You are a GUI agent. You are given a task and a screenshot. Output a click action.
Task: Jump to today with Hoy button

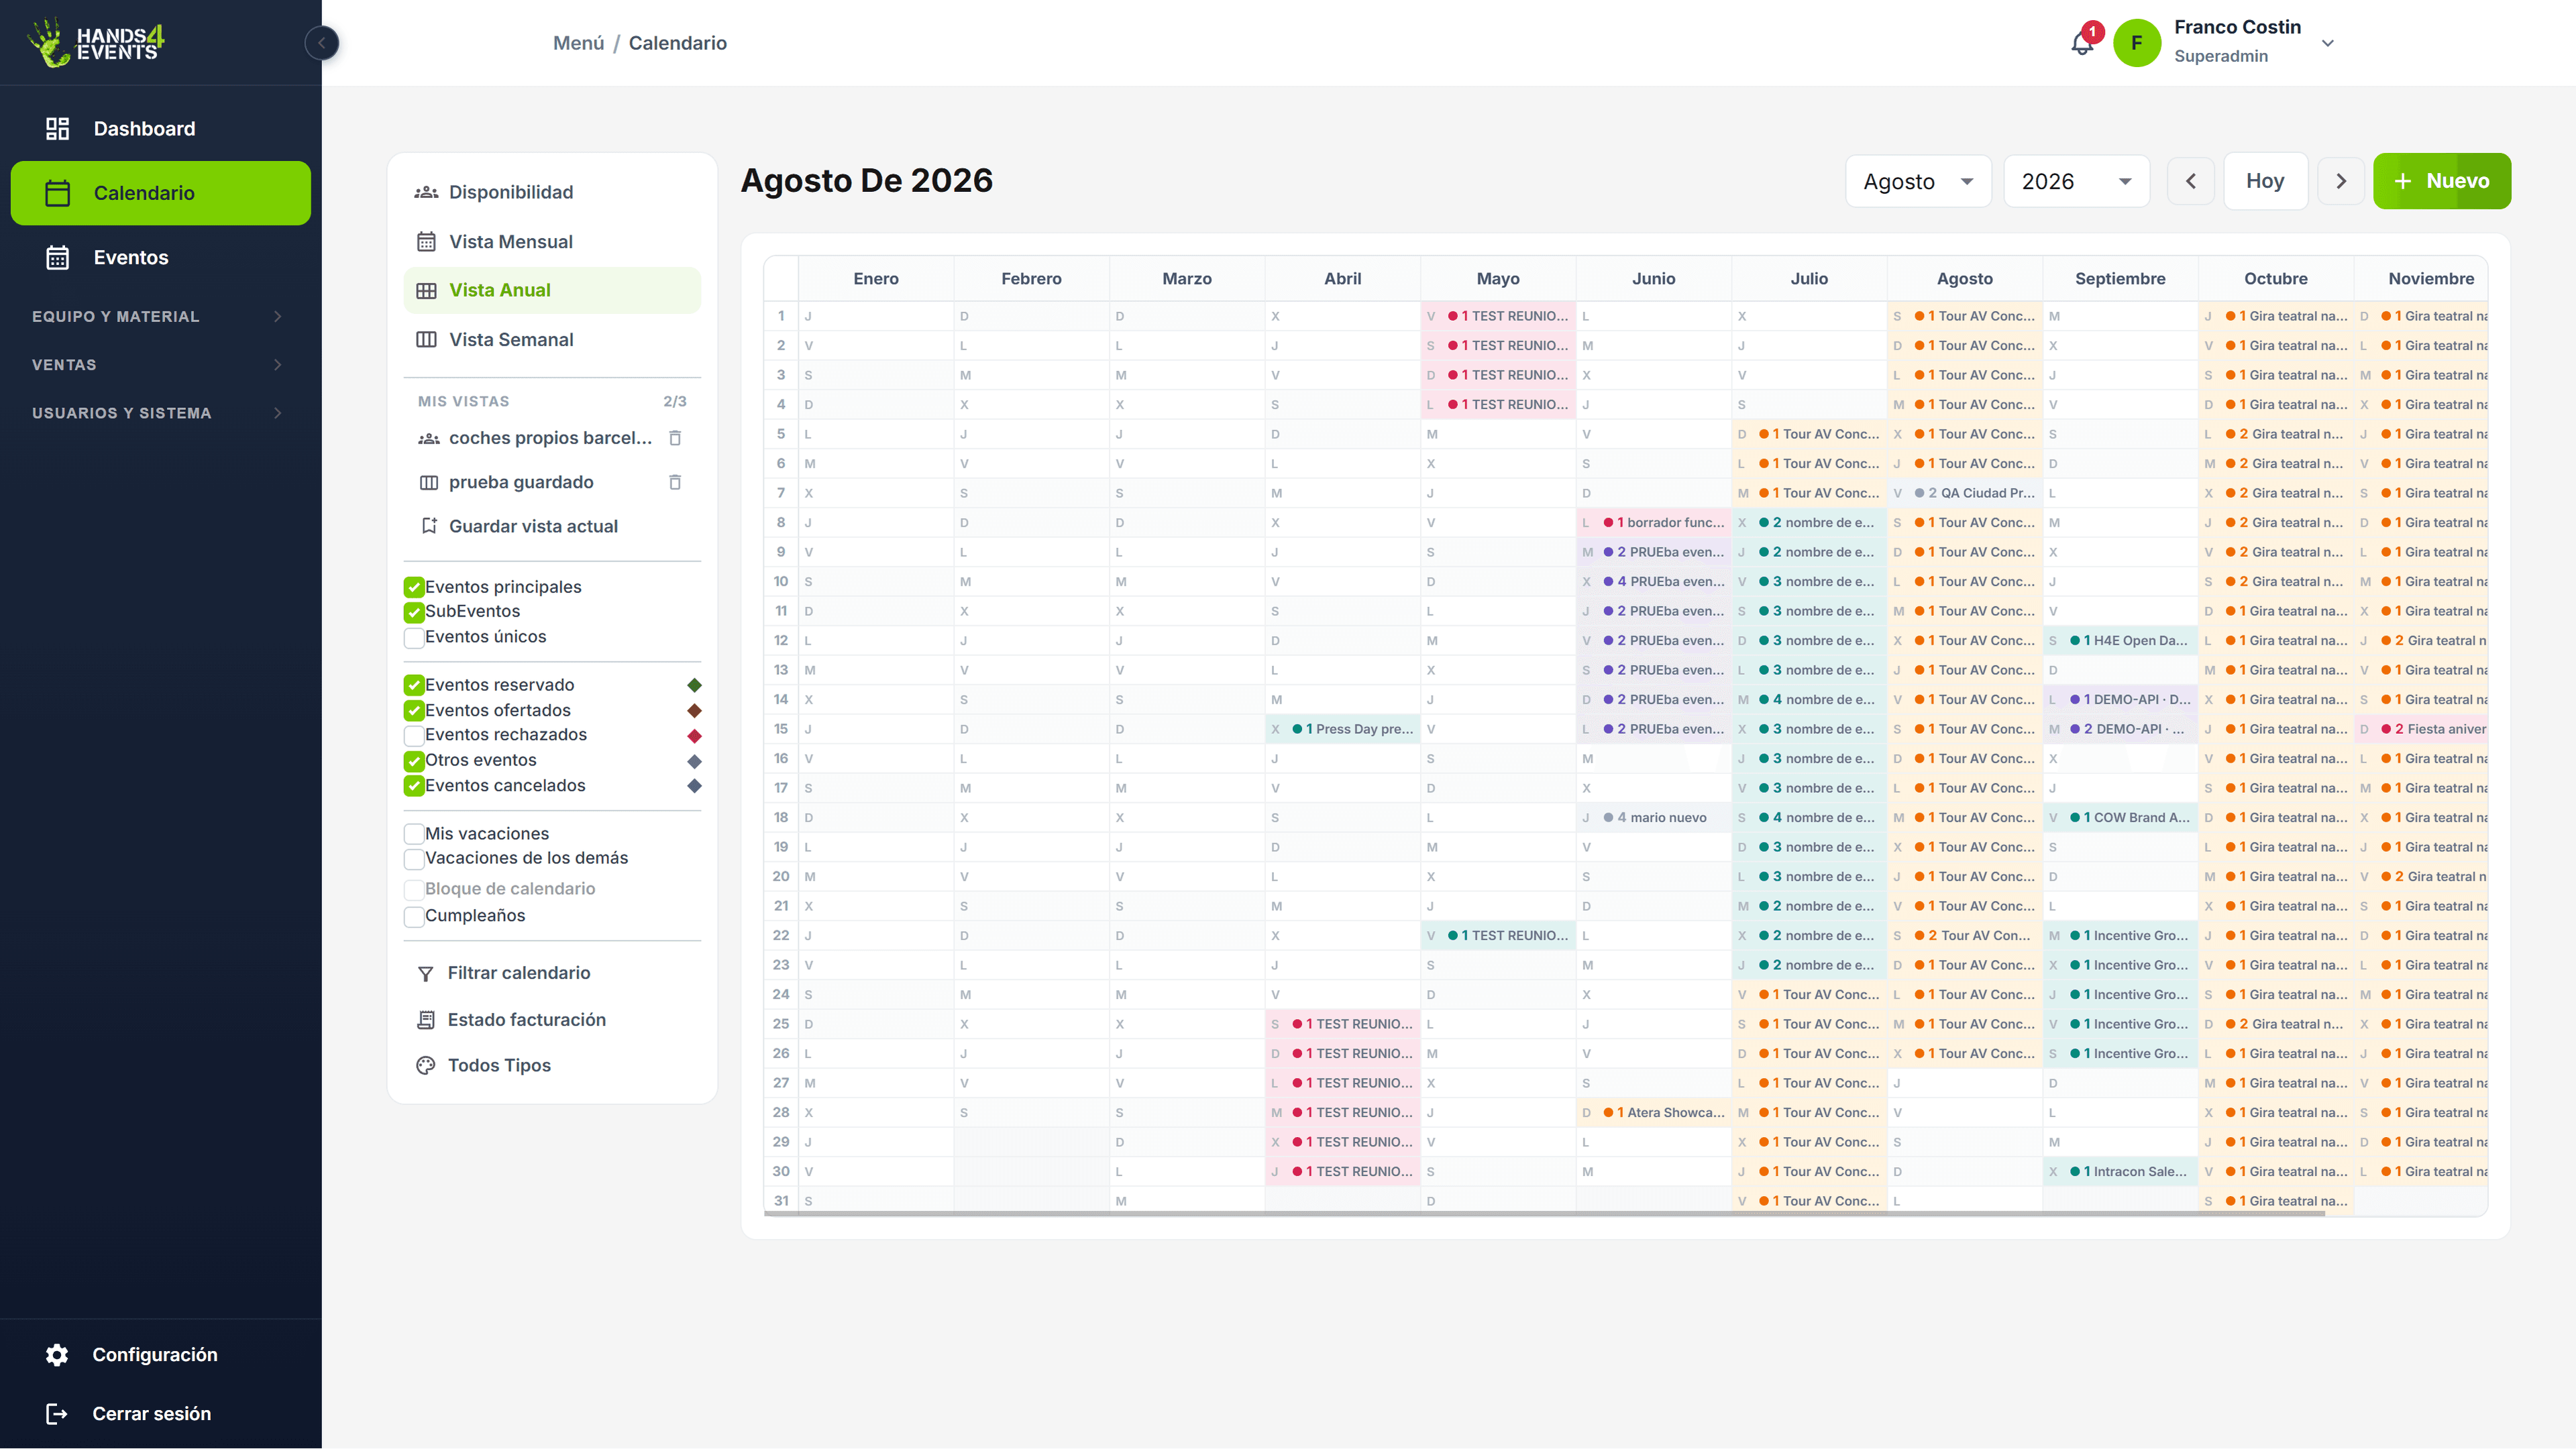pos(2265,181)
